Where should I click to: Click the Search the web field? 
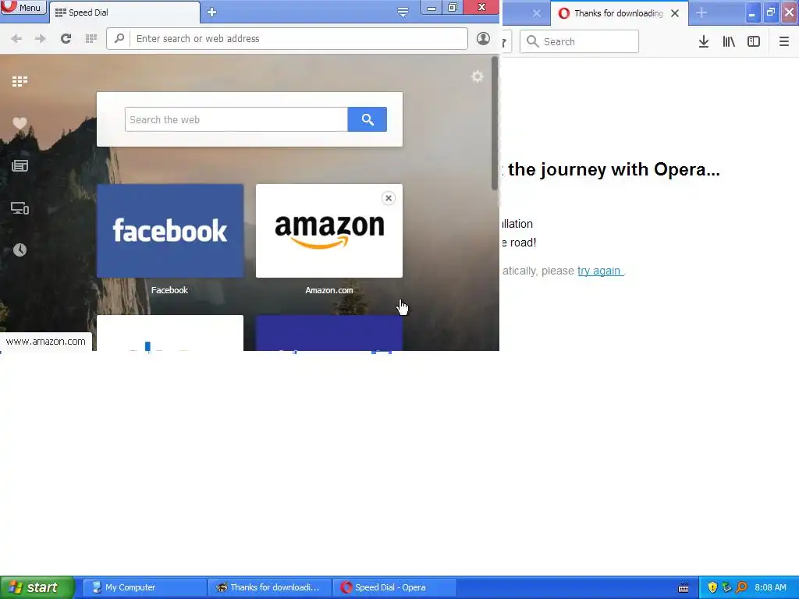(x=236, y=119)
